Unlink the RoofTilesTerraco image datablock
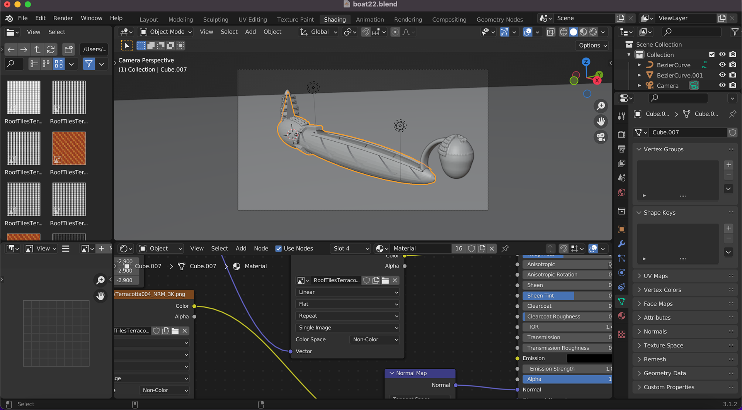 (395, 280)
